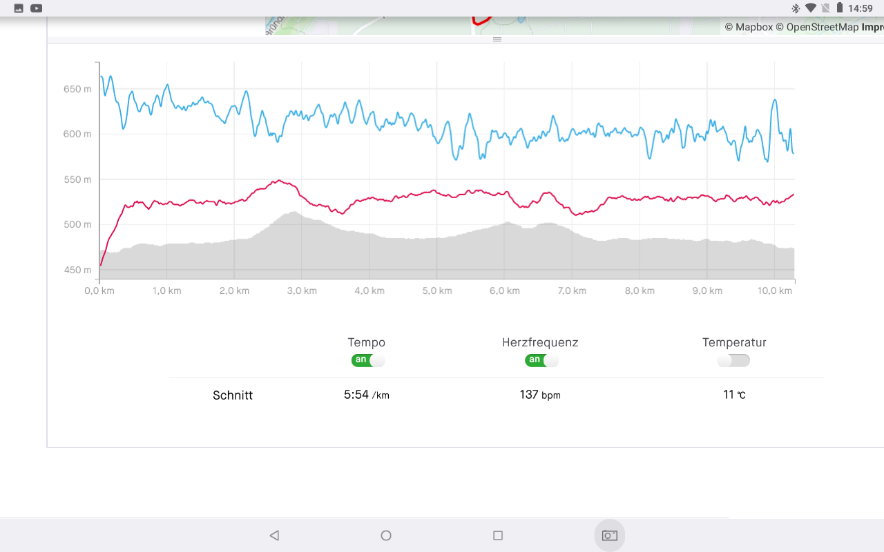Open the OpenStreetMap attribution link

coord(816,27)
